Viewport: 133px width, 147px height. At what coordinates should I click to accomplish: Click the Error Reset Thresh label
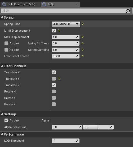click(x=17, y=56)
